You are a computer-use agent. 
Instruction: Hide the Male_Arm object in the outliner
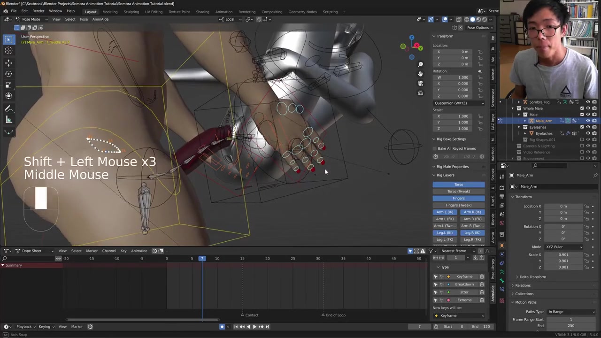pyautogui.click(x=588, y=121)
